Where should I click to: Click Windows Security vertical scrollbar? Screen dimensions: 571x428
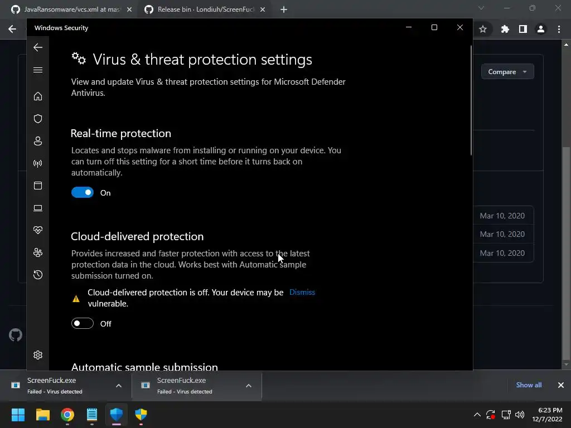[x=471, y=100]
